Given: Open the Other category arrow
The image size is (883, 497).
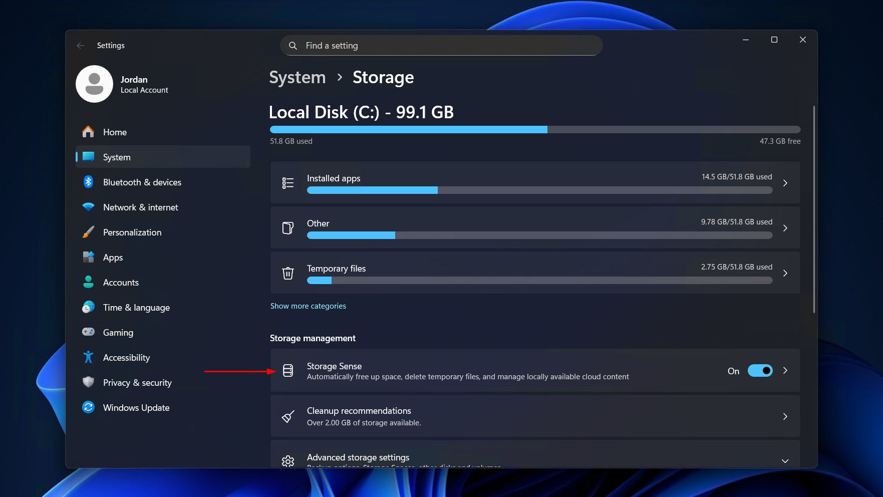Looking at the screenshot, I should coord(785,227).
